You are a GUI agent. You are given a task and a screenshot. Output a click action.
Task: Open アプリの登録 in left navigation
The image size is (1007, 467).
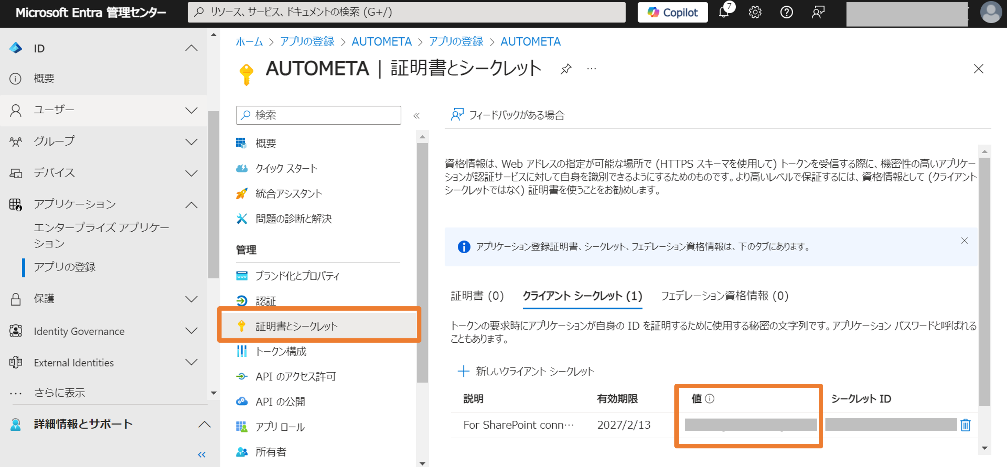point(64,267)
